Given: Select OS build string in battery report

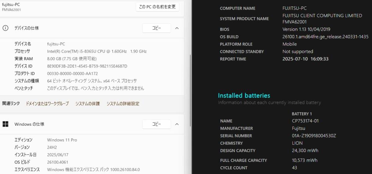Looking at the screenshot, I should click(325, 37).
